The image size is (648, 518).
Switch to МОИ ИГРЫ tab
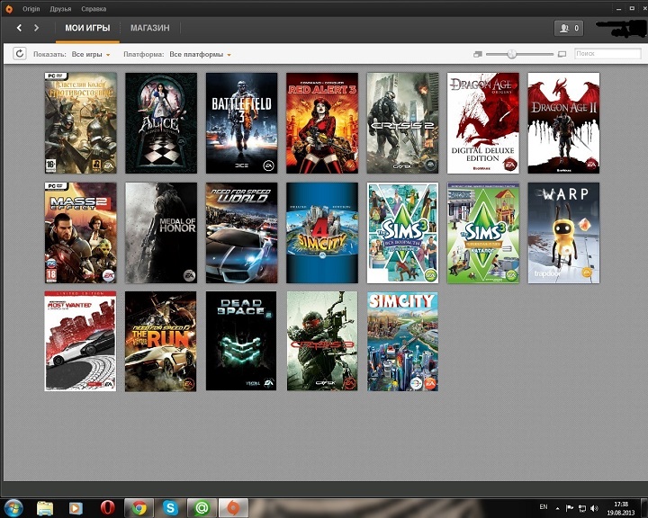point(87,28)
